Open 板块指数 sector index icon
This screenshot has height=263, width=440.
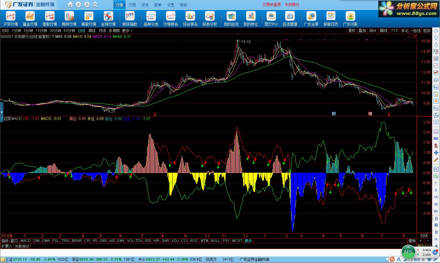[130, 19]
